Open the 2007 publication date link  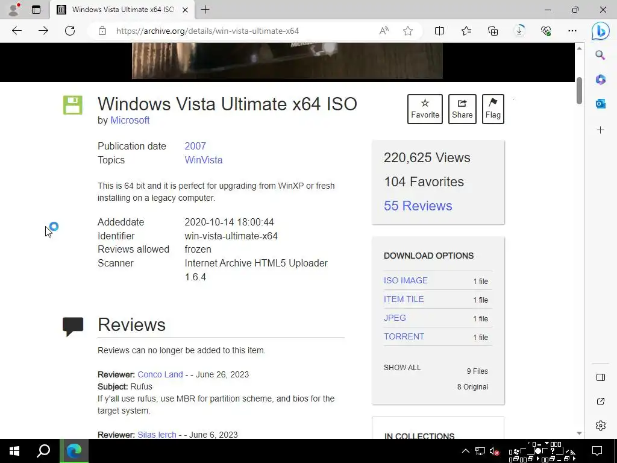195,146
